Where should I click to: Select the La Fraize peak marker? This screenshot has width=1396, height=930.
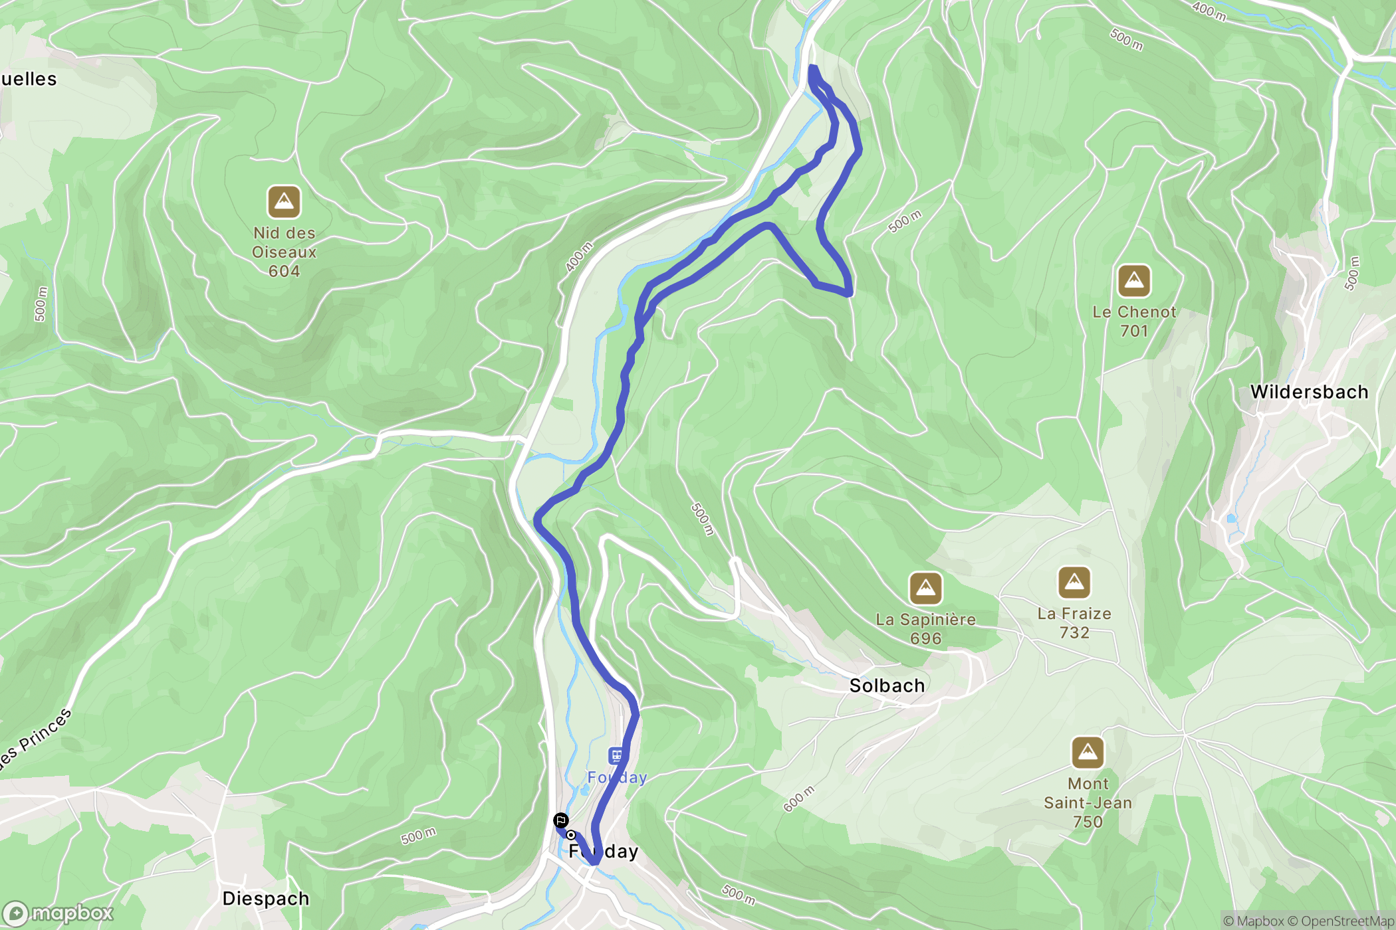click(x=1074, y=583)
